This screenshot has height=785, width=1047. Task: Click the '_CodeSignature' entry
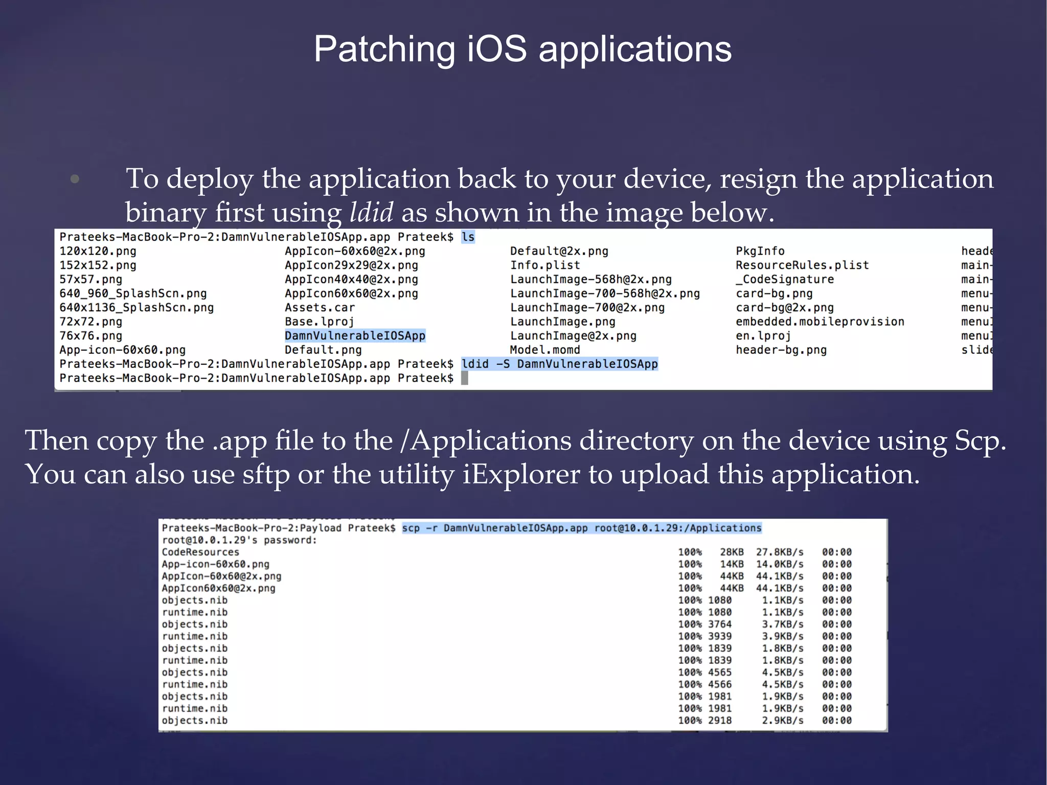pos(785,280)
